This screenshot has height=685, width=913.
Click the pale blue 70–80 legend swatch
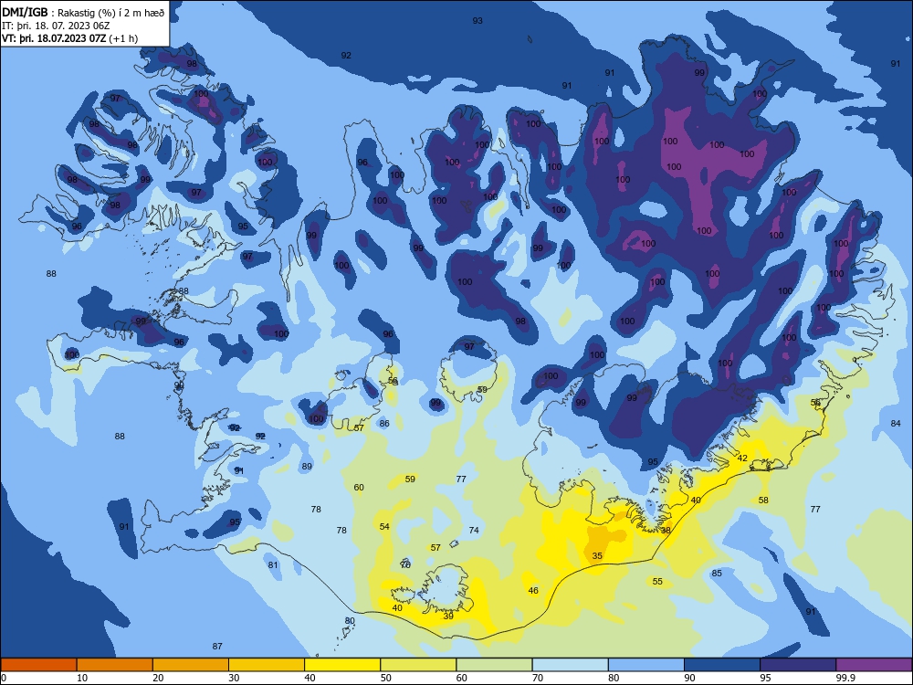tap(570, 665)
